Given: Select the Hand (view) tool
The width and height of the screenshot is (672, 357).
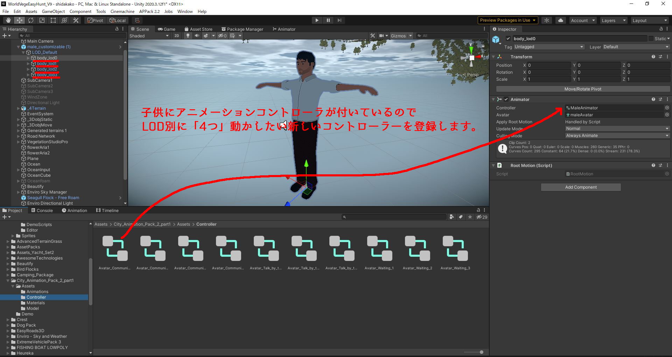Looking at the screenshot, I should coord(8,20).
